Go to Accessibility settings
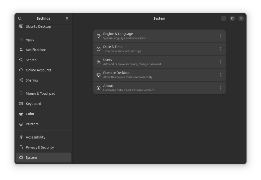261x180 pixels. click(x=35, y=137)
